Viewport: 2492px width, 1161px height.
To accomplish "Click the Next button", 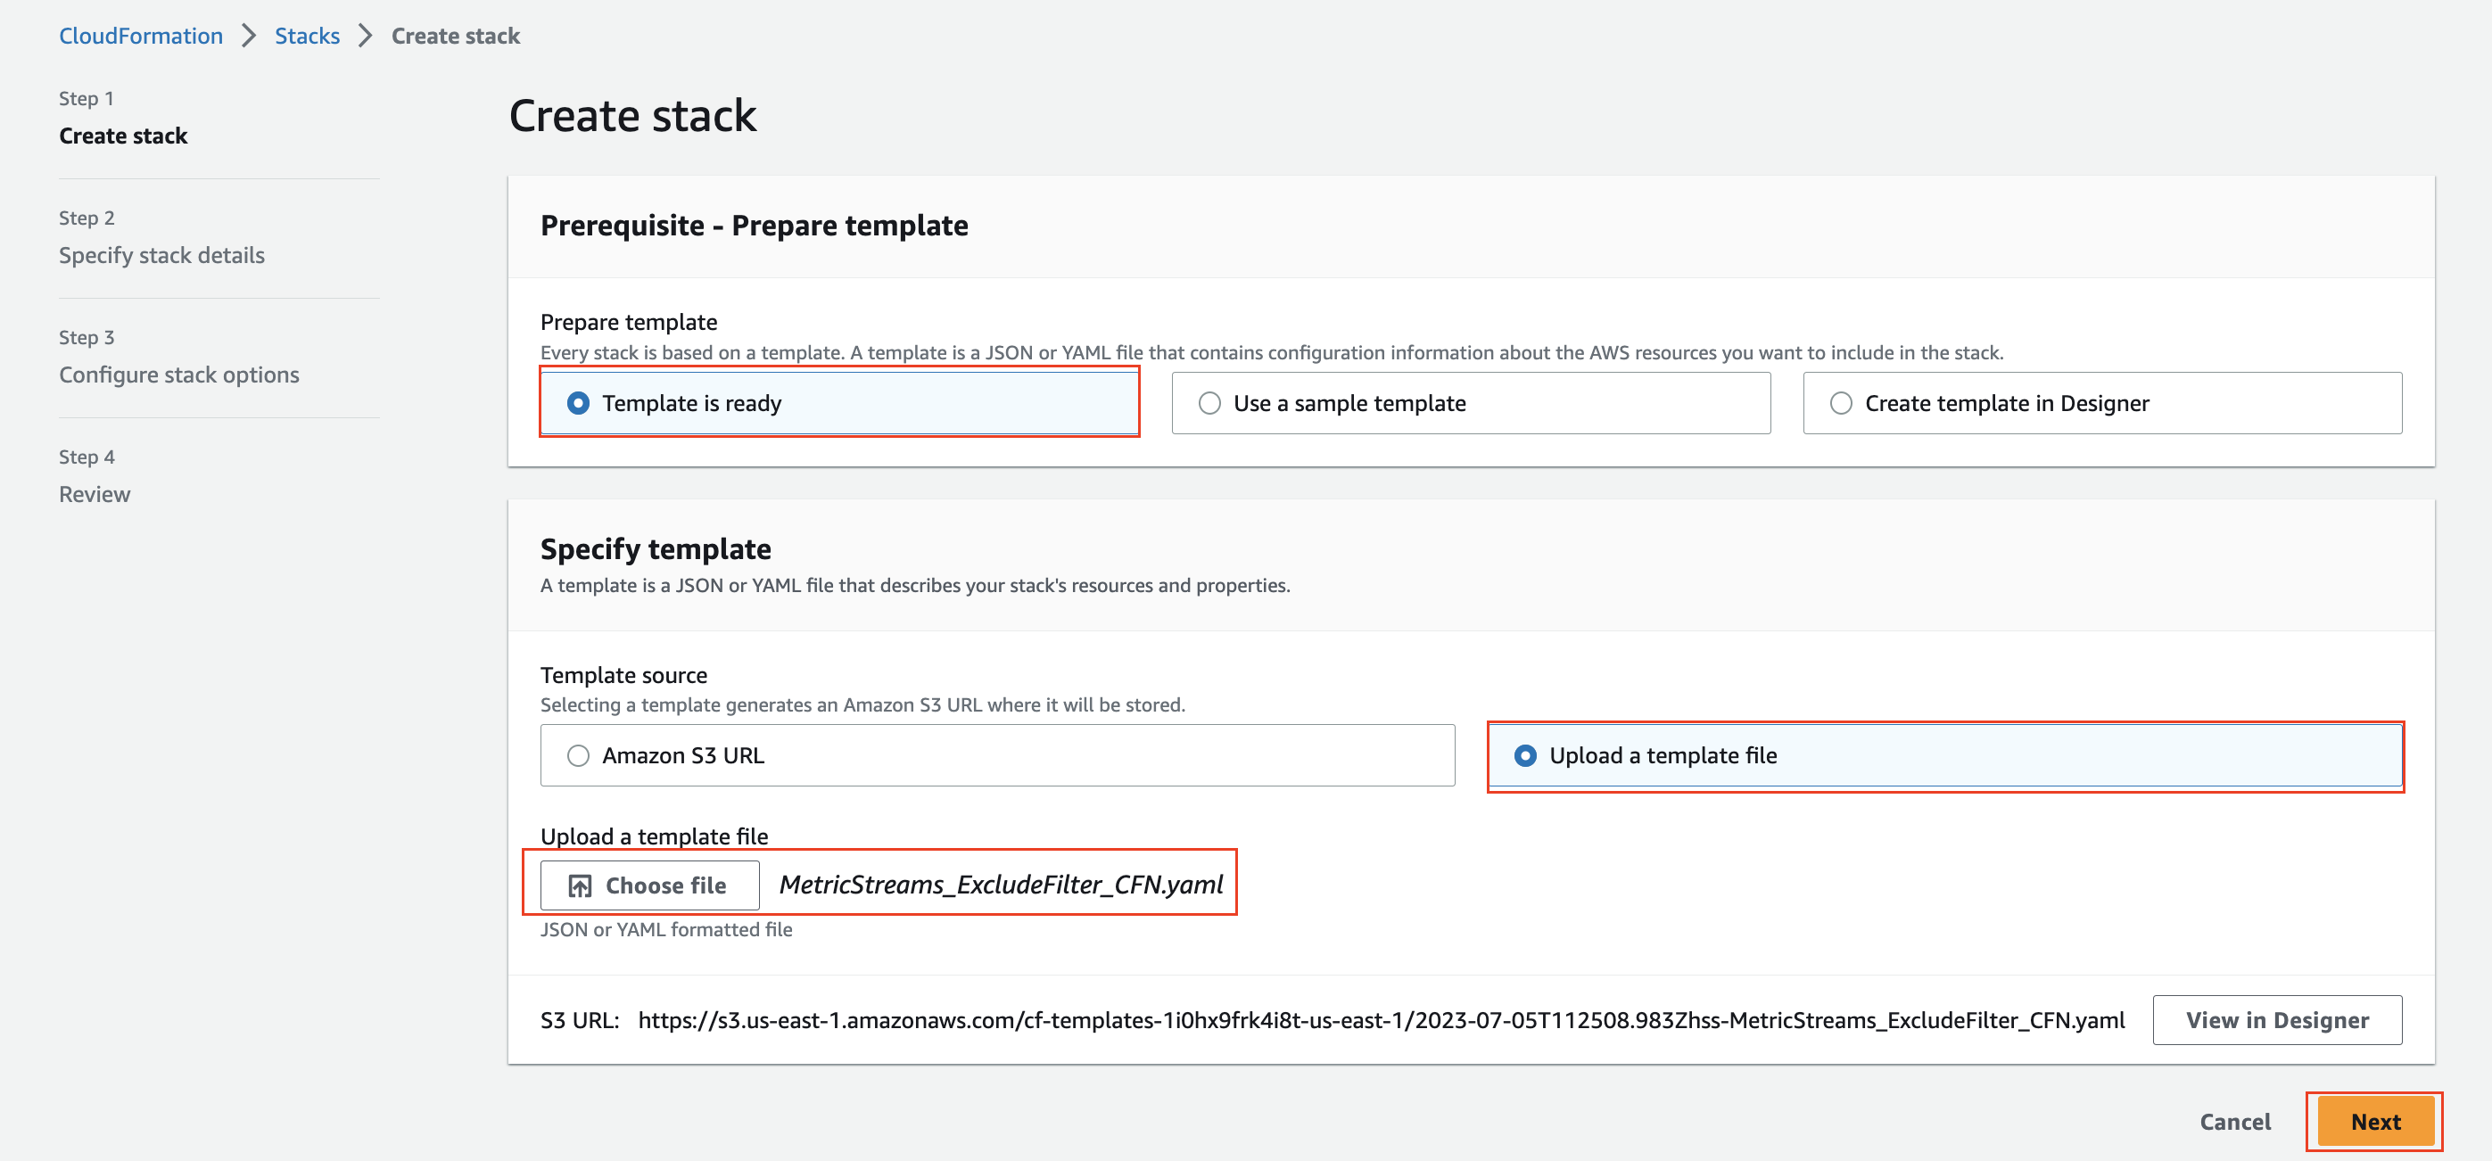I will (x=2375, y=1120).
